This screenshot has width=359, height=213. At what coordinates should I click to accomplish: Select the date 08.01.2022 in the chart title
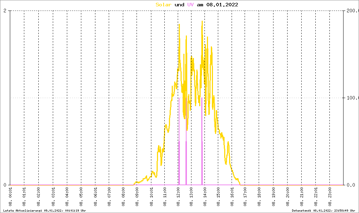coord(223,5)
